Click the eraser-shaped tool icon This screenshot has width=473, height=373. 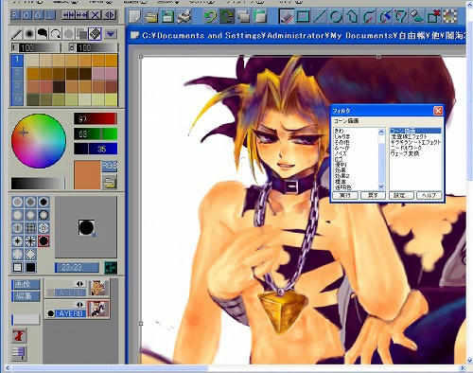(417, 16)
